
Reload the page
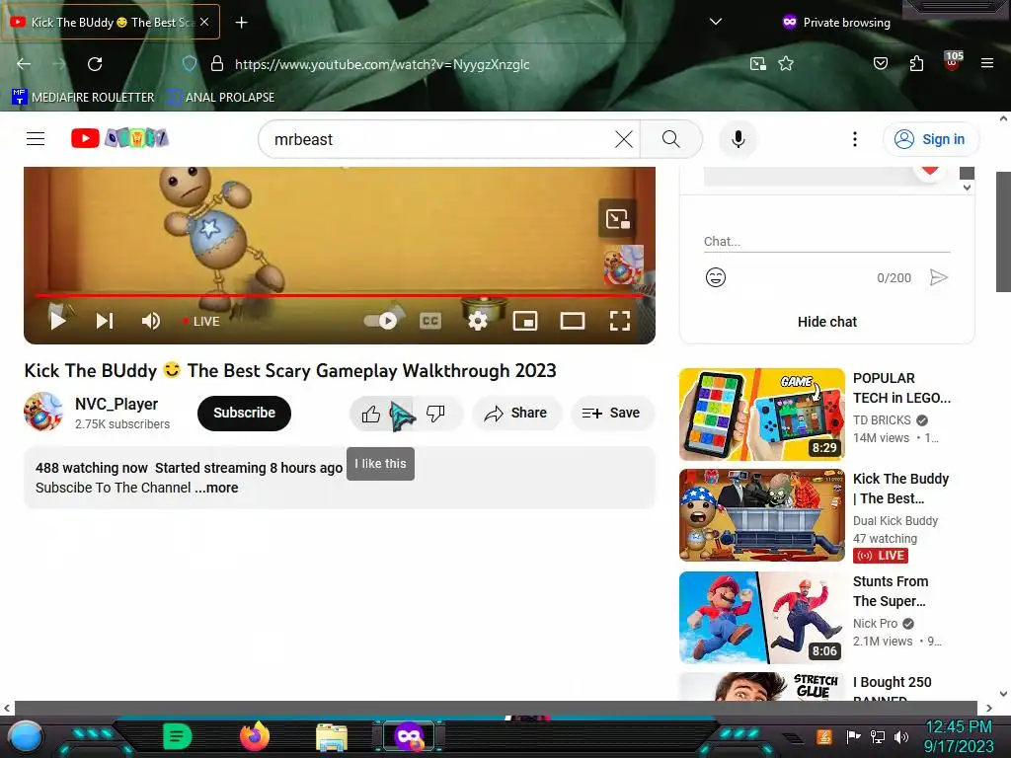(95, 64)
